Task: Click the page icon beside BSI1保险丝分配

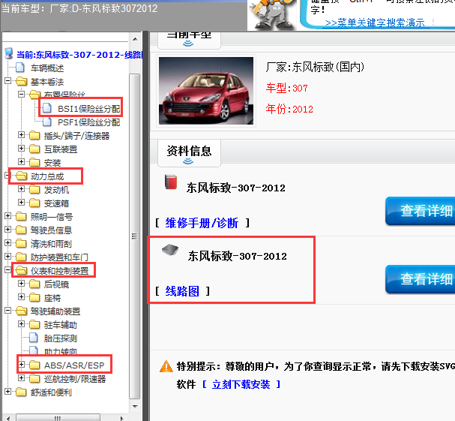Action: pos(47,109)
